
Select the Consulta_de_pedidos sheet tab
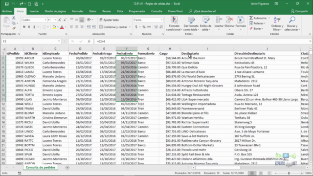pyautogui.click(x=41, y=167)
